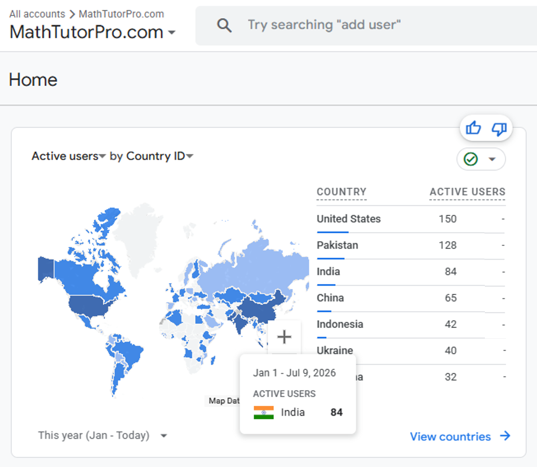537x467 pixels.
Task: Click the Home page heading
Action: [x=33, y=80]
